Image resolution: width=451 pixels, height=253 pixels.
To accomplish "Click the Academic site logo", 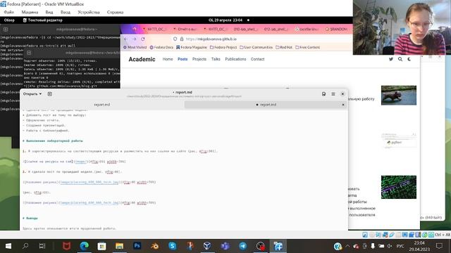I will pos(142,59).
